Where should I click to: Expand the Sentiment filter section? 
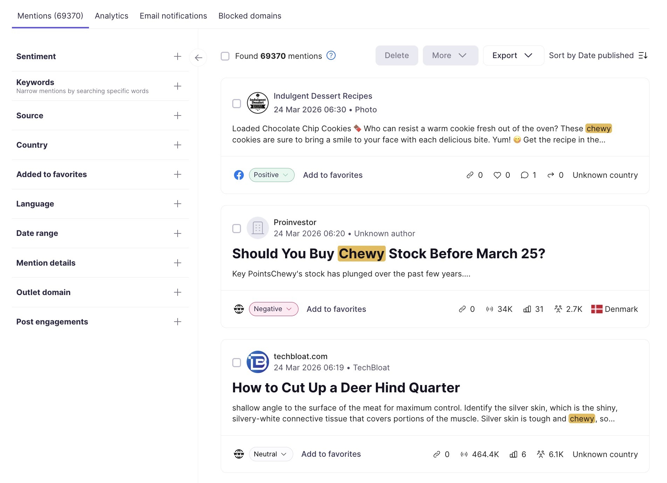coord(178,56)
